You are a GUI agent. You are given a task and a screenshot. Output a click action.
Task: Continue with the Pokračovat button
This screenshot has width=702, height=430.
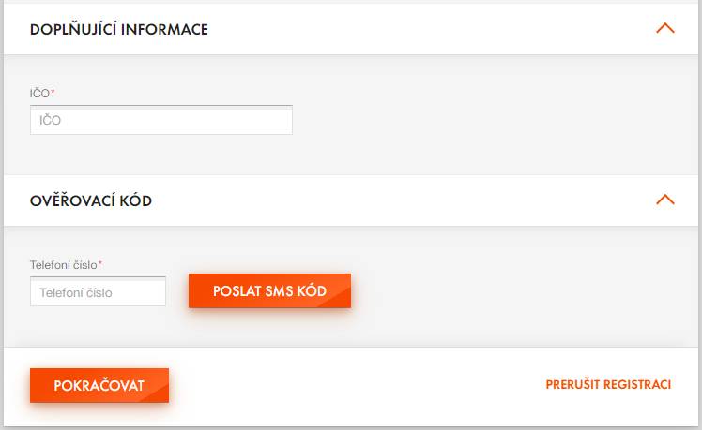click(99, 385)
